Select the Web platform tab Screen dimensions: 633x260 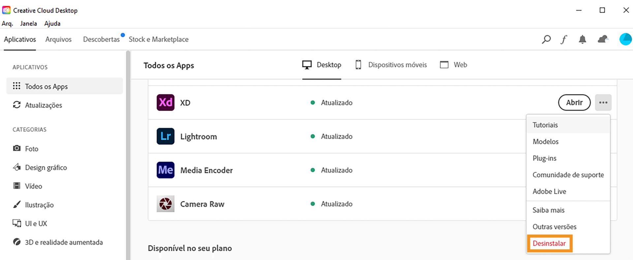click(454, 65)
